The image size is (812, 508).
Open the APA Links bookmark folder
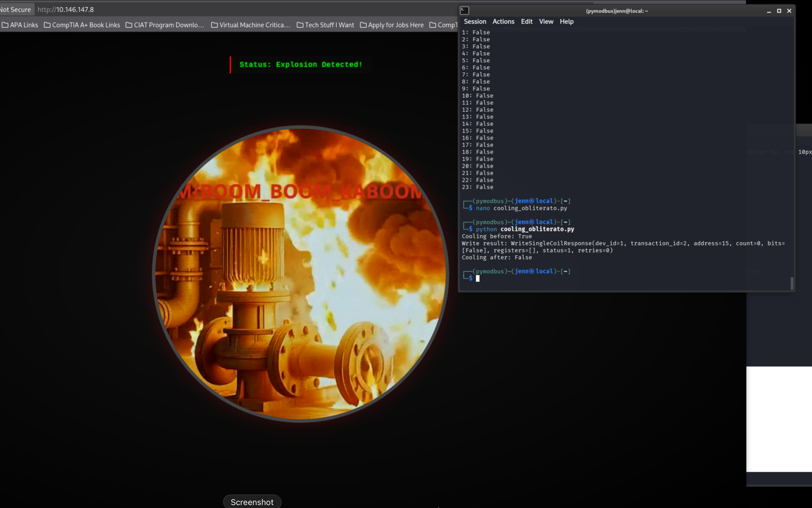pyautogui.click(x=20, y=25)
